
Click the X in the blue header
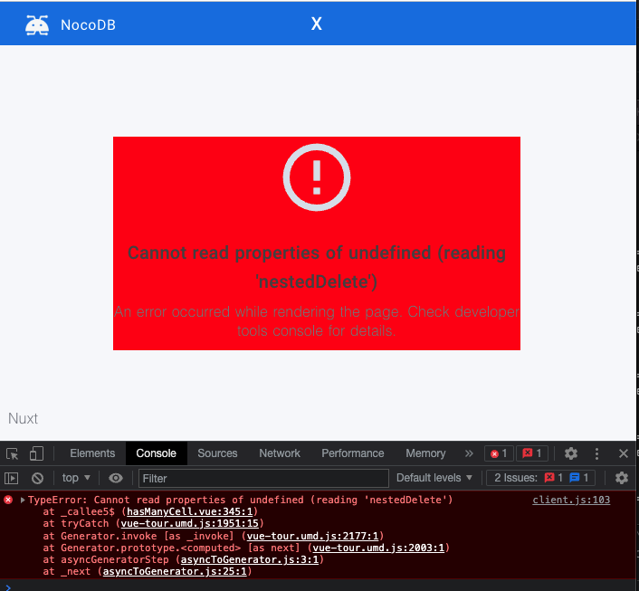point(316,24)
